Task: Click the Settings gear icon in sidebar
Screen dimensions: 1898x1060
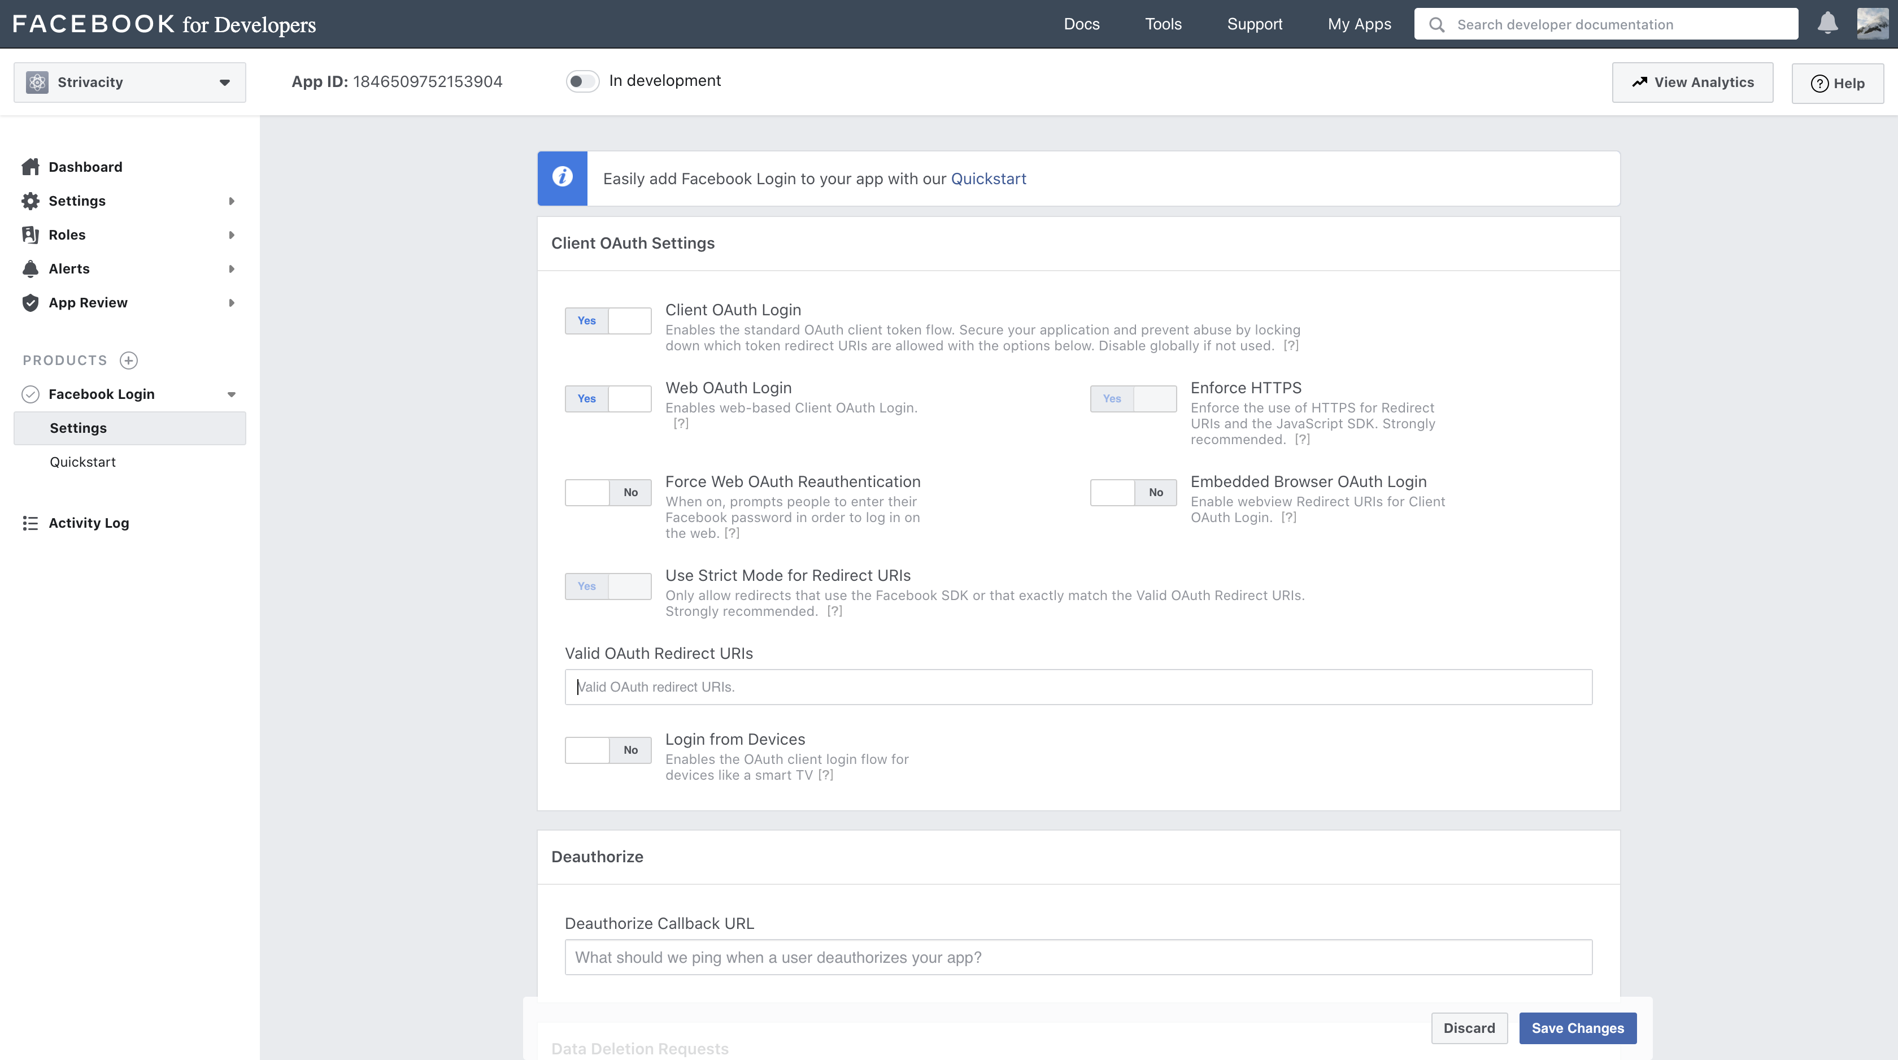Action: coord(30,201)
